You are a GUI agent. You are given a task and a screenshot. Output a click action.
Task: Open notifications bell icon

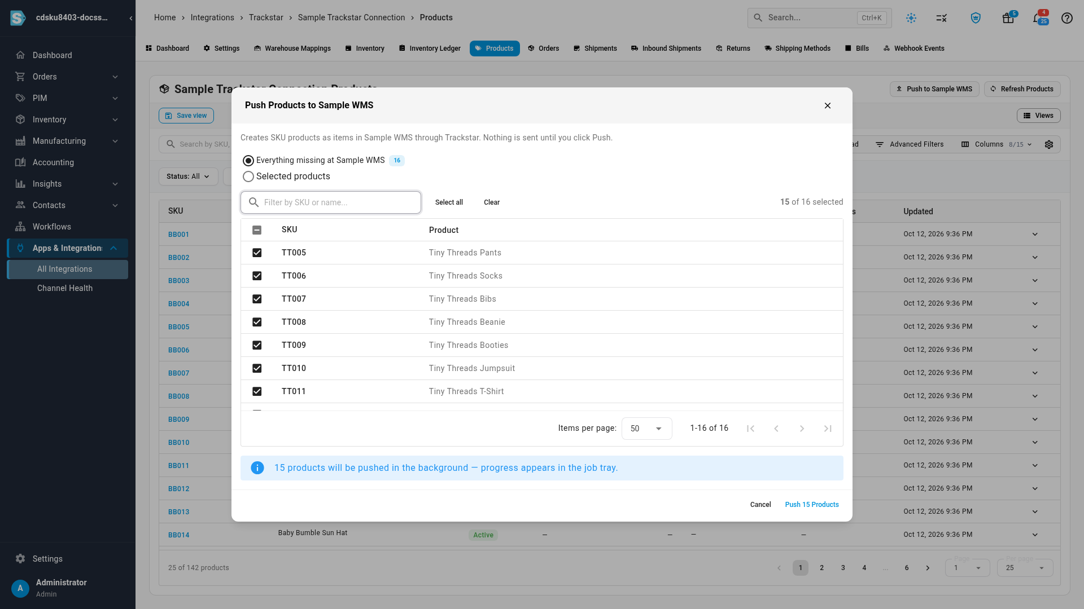(x=1038, y=18)
